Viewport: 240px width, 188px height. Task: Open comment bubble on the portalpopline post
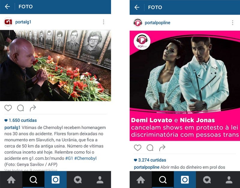[x=150, y=148]
